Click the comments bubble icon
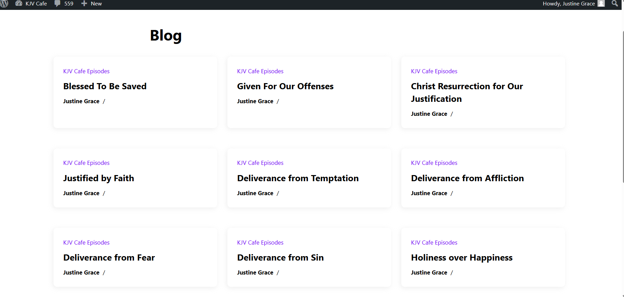This screenshot has height=297, width=624. tap(57, 3)
